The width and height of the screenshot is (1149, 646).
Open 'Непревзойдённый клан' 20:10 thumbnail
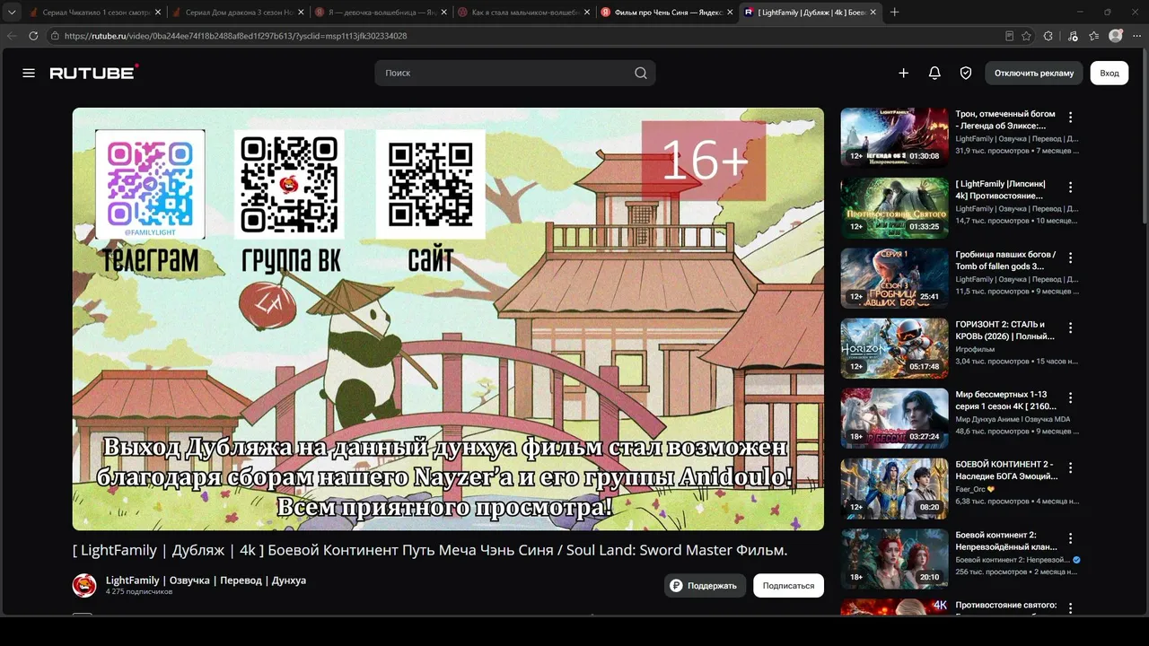(894, 558)
